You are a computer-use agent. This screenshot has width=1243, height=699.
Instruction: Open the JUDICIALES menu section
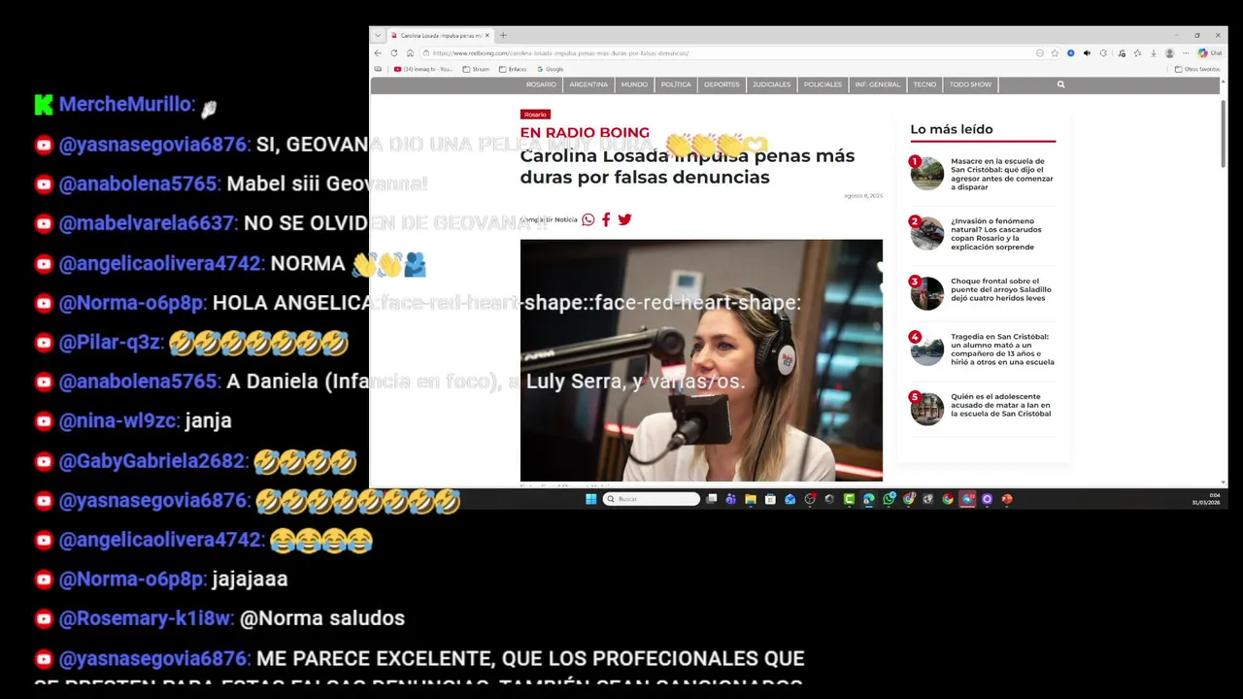click(x=772, y=84)
